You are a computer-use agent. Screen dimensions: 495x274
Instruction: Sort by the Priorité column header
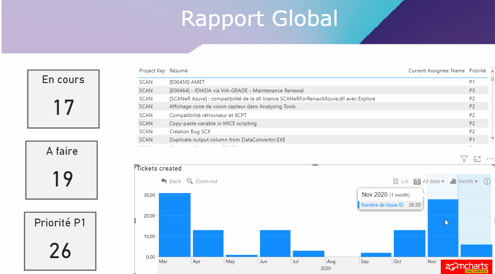tap(478, 71)
